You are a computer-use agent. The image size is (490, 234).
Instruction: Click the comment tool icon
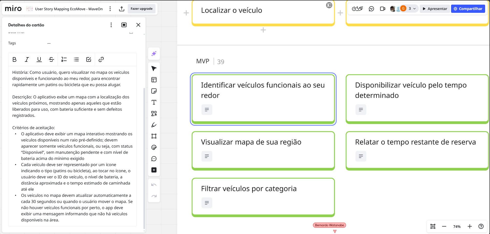click(x=154, y=159)
